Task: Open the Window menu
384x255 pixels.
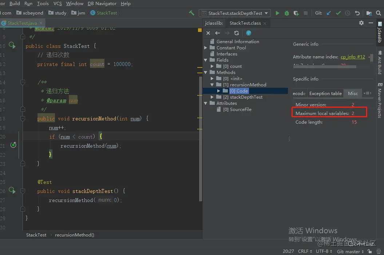Action: click(x=75, y=3)
